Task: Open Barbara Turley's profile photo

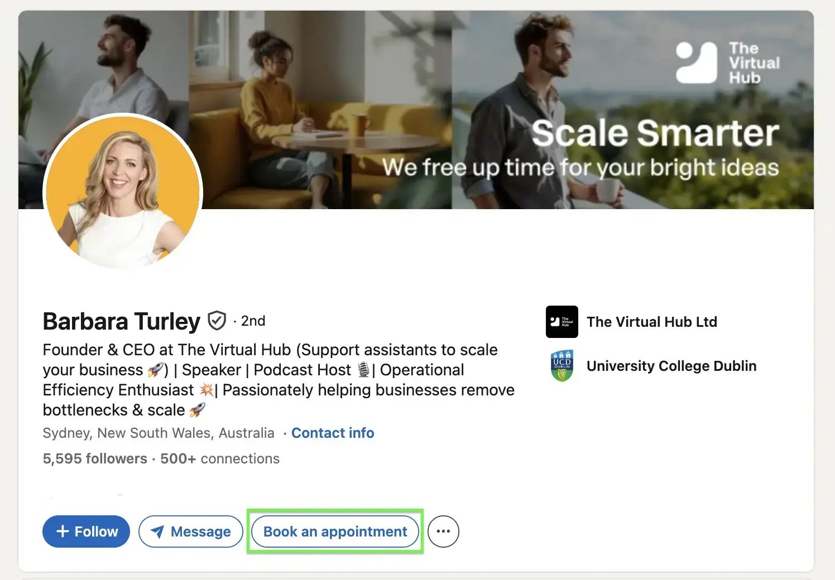Action: point(123,192)
